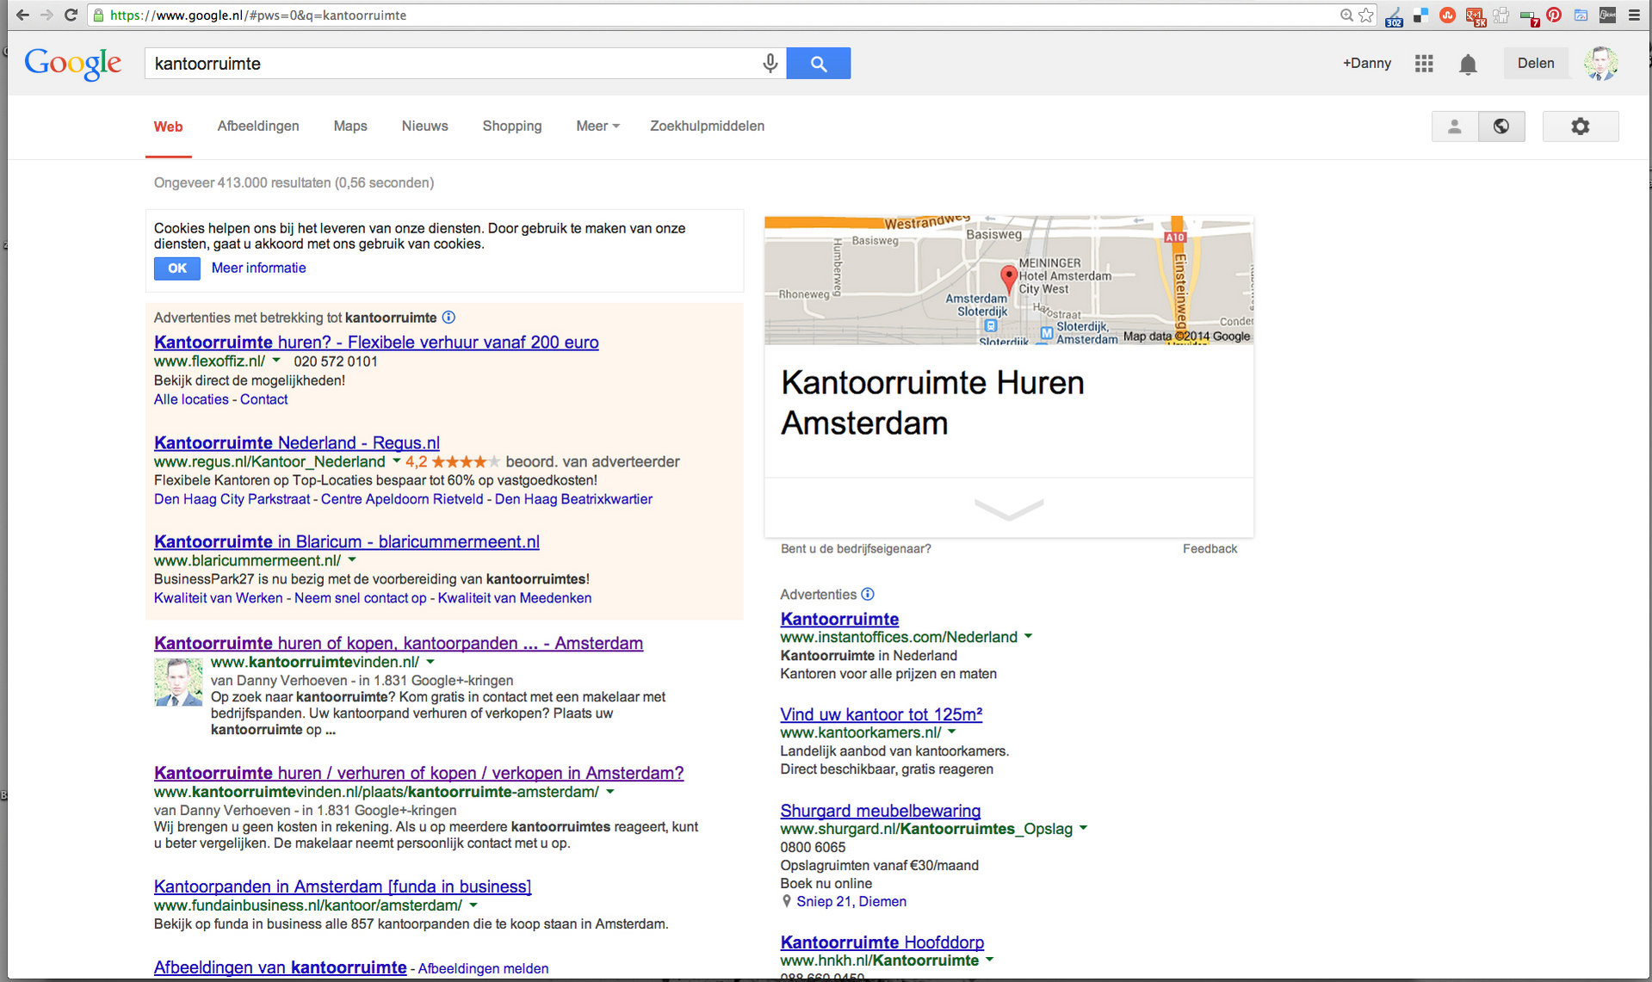Click the Feedback link under the map card
The image size is (1652, 982).
tap(1210, 548)
